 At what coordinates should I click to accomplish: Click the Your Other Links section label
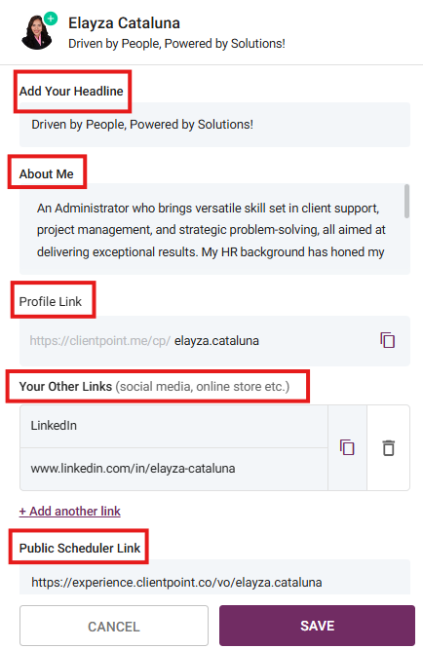click(x=154, y=387)
